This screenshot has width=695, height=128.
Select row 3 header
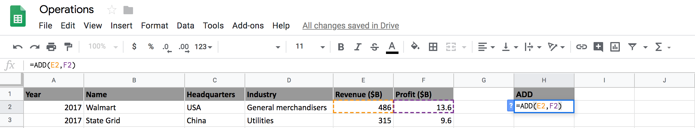tap(11, 120)
